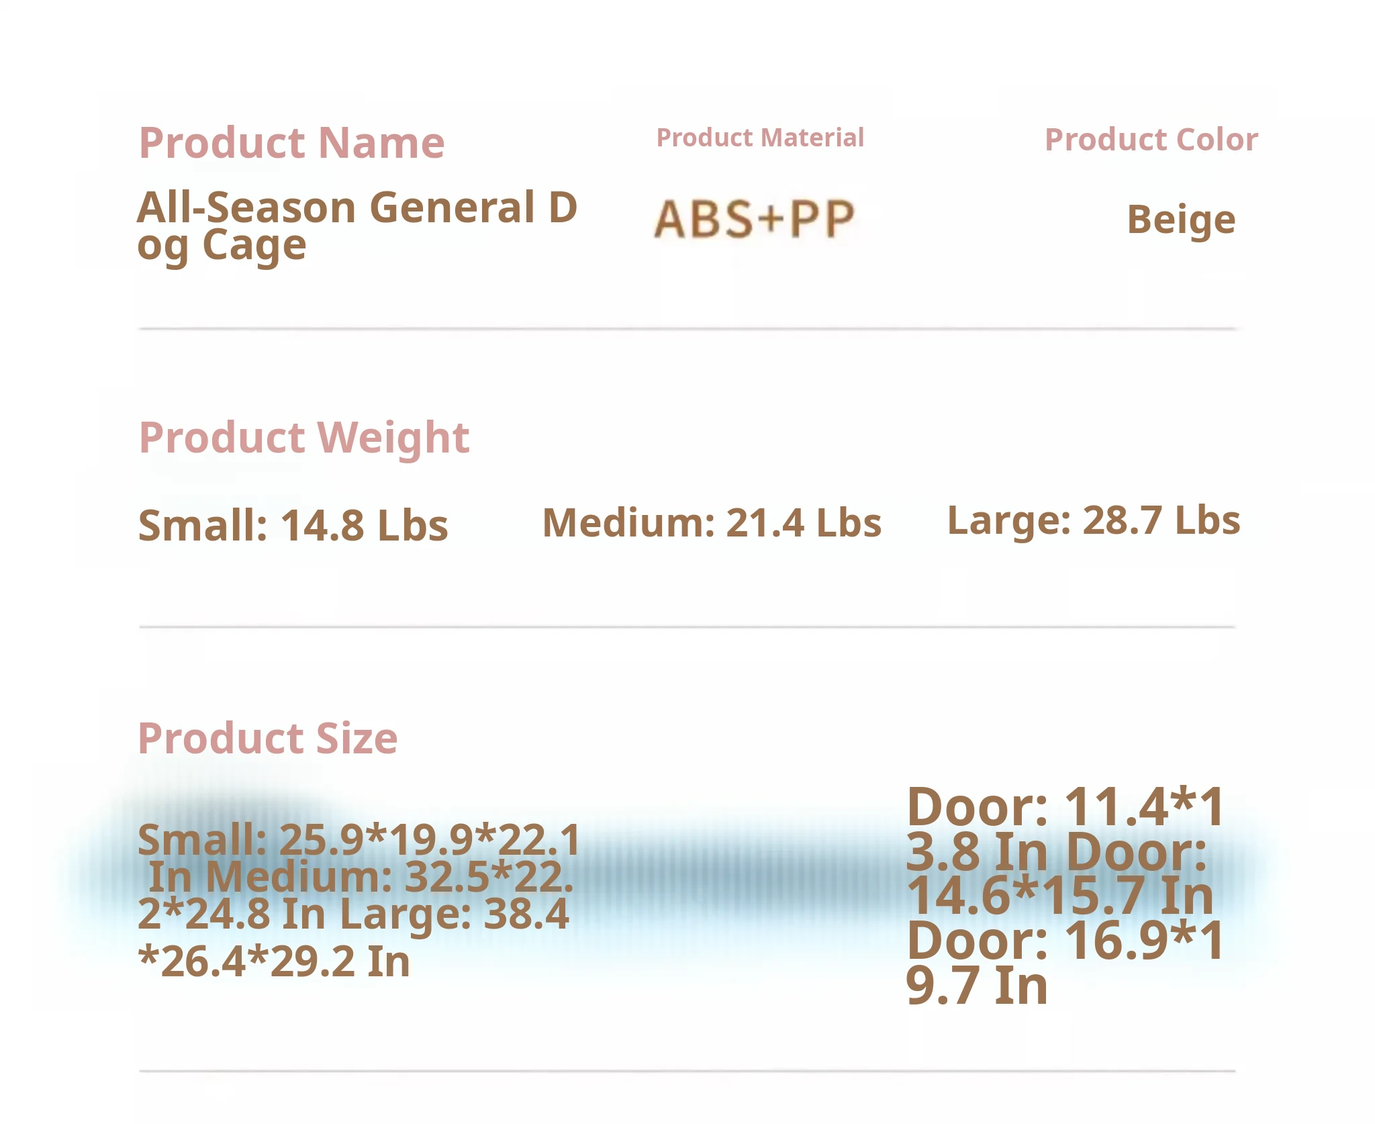Click the Product Name heading
The image size is (1375, 1124).
pos(291,143)
